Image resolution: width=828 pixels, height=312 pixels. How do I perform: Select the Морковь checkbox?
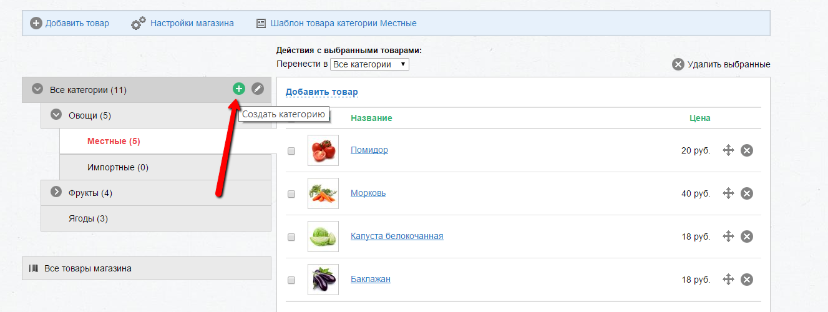(x=291, y=194)
